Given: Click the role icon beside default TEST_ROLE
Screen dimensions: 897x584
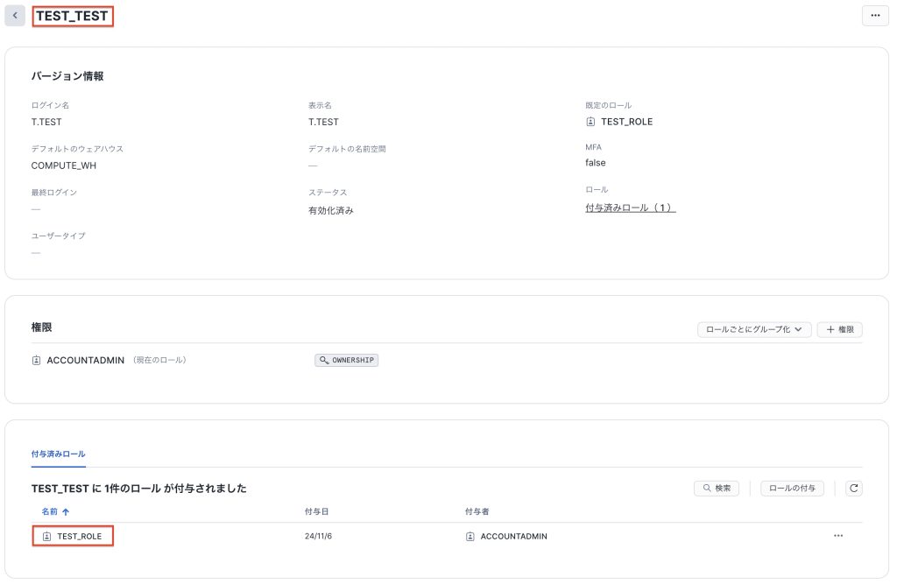Looking at the screenshot, I should 590,122.
